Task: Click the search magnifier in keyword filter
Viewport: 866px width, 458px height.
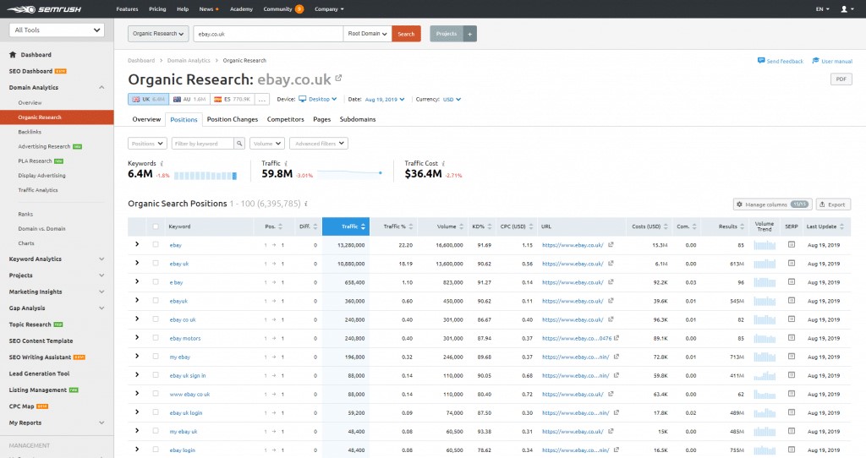Action: (239, 144)
